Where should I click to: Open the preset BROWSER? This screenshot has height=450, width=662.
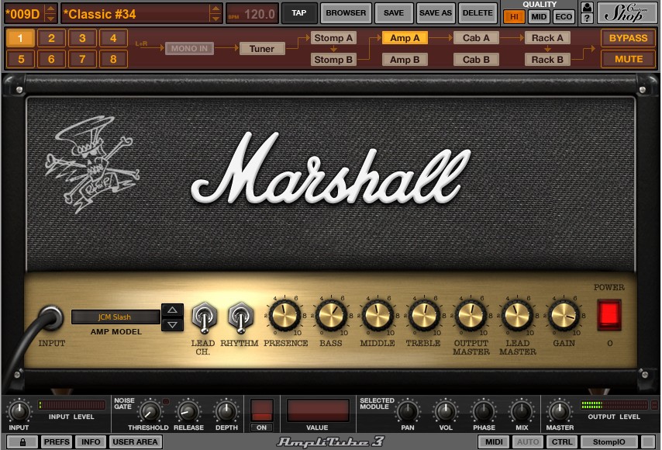pyautogui.click(x=346, y=13)
